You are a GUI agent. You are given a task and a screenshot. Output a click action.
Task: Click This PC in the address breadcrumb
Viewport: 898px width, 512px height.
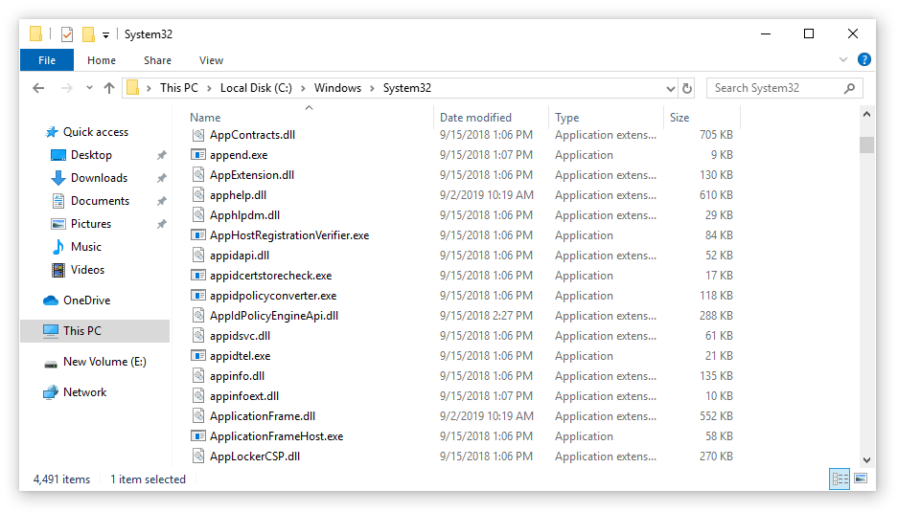(x=178, y=88)
